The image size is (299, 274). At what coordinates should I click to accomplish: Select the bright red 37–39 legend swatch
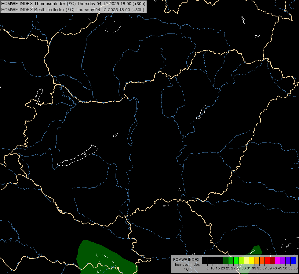(x=267, y=261)
